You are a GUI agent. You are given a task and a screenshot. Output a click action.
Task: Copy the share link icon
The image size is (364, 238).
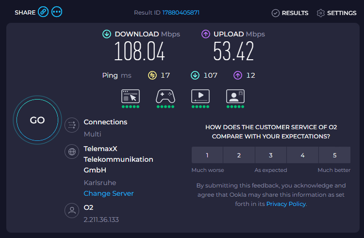click(43, 12)
